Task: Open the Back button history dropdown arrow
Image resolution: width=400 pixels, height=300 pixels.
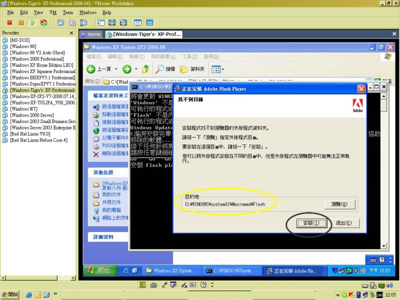Action: coord(116,69)
